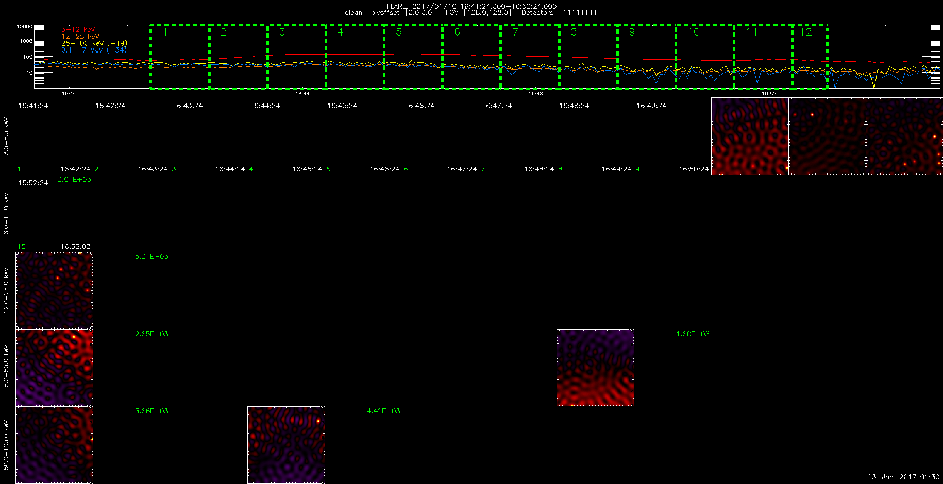Open the 50.0-100.0 keV image beside 3.86E+03
The height and width of the screenshot is (484, 943).
(x=54, y=445)
